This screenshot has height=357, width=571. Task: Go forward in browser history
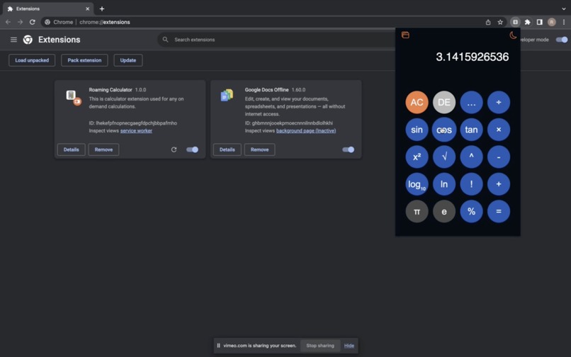point(20,22)
